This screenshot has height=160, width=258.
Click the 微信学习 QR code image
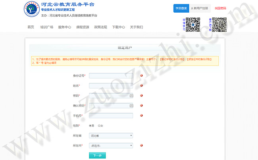coord(193,25)
